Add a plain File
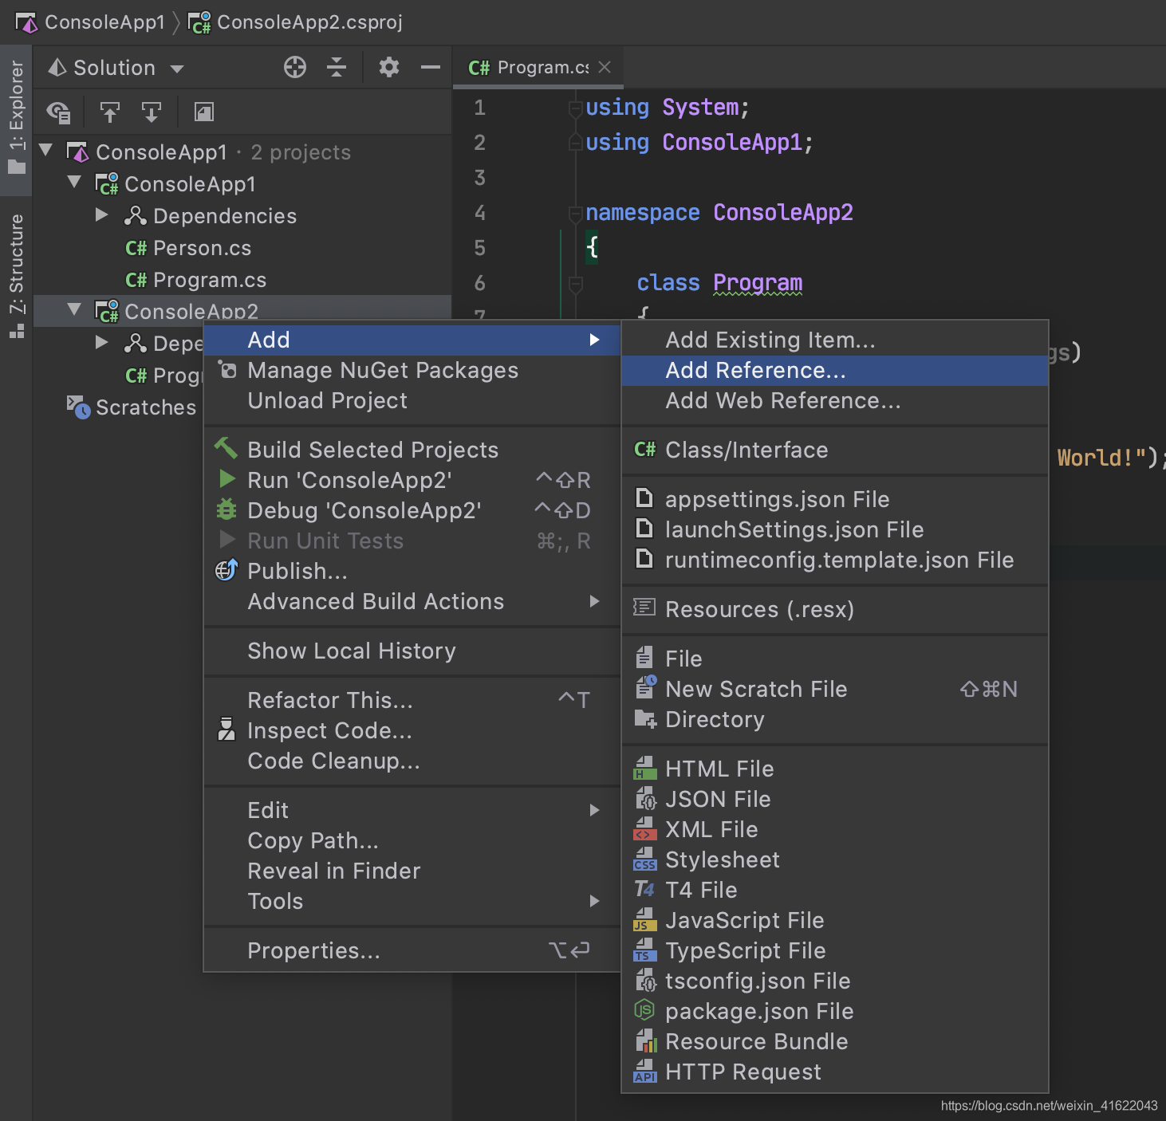Image resolution: width=1166 pixels, height=1121 pixels. [834, 659]
